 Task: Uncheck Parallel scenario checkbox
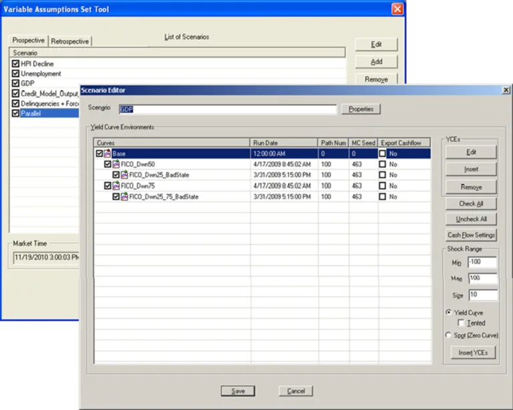tap(15, 113)
